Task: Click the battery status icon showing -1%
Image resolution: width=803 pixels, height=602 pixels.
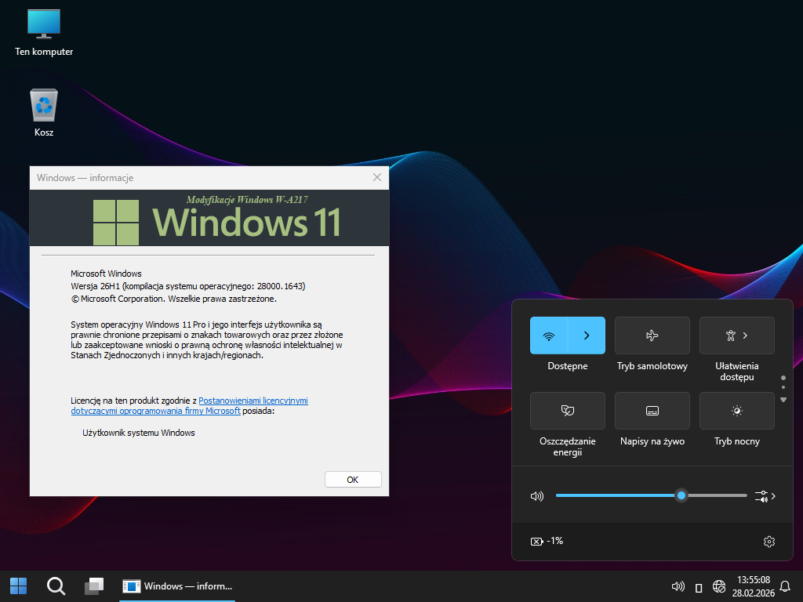Action: (547, 542)
